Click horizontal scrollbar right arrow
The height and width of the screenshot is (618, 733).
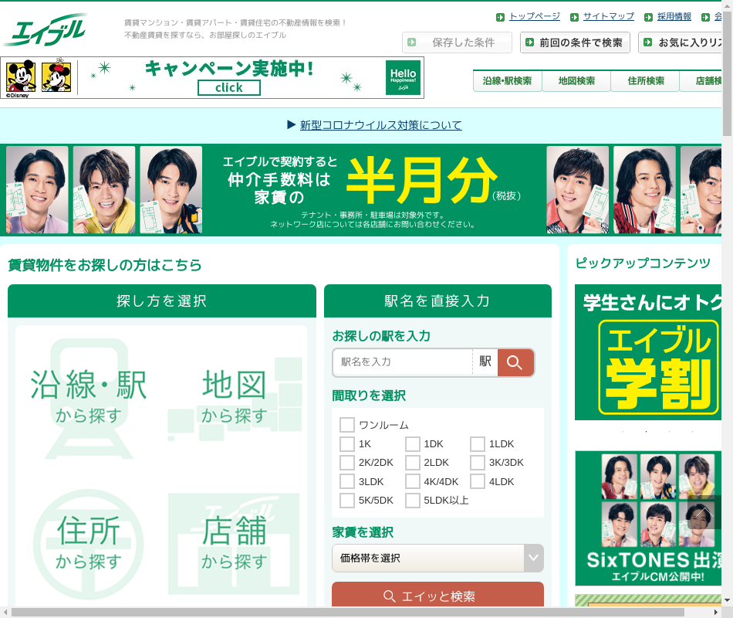point(716,613)
